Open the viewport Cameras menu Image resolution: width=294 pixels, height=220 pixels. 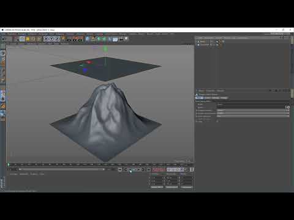click(21, 43)
